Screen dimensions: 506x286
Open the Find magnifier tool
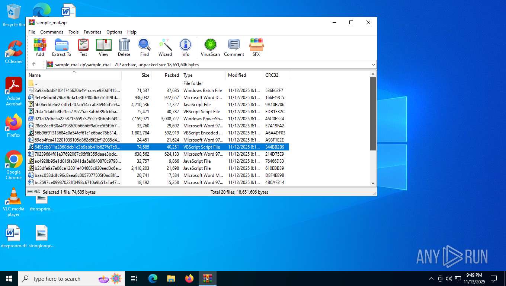(144, 47)
